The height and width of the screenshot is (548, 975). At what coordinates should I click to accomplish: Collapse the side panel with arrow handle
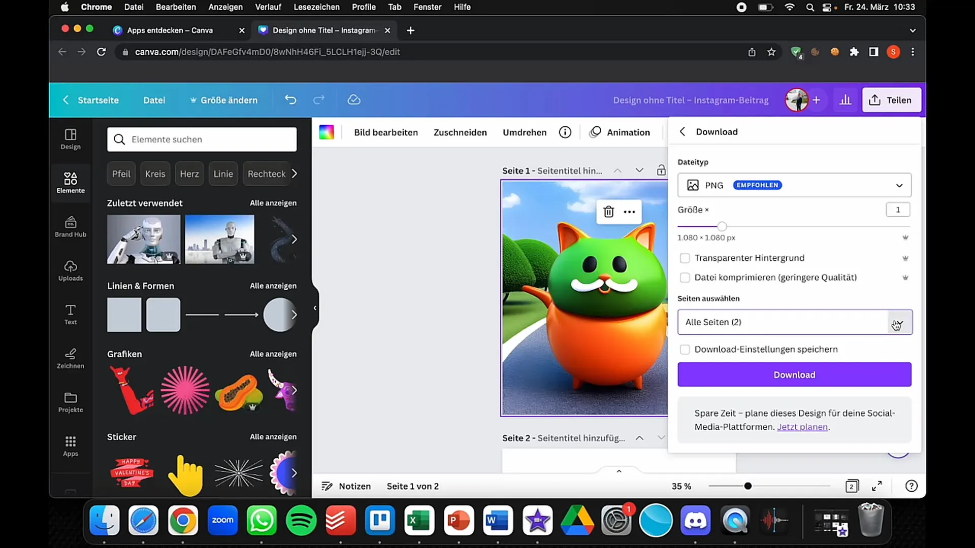[x=315, y=308]
